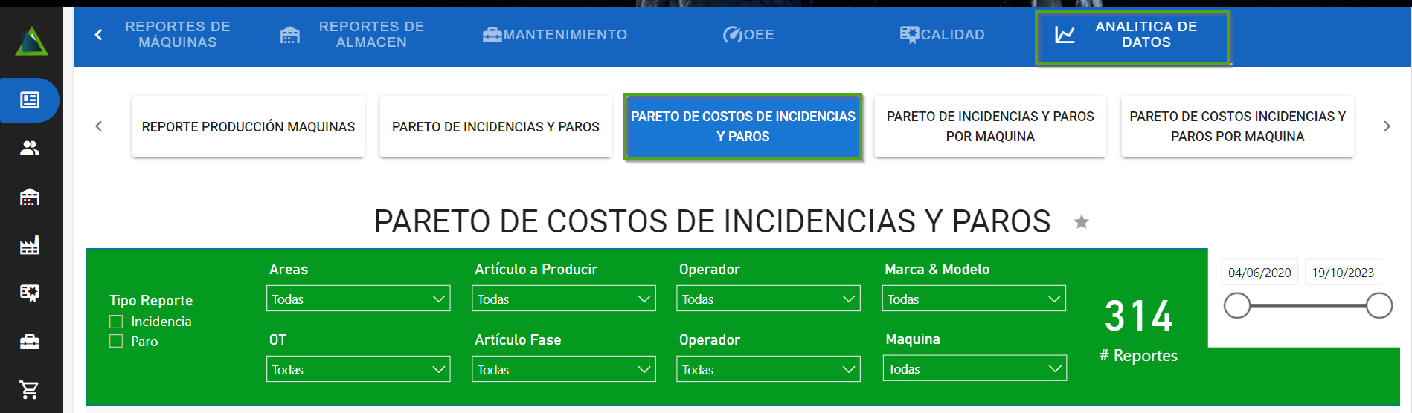Image resolution: width=1412 pixels, height=413 pixels.
Task: Open the users icon in sidebar
Action: pyautogui.click(x=30, y=149)
